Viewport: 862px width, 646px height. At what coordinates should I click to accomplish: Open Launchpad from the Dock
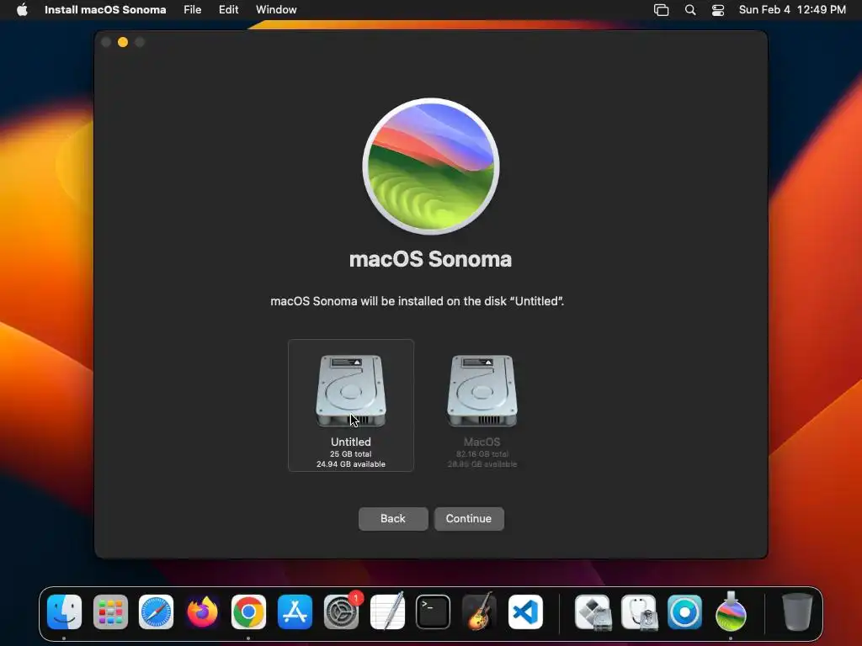(x=110, y=612)
